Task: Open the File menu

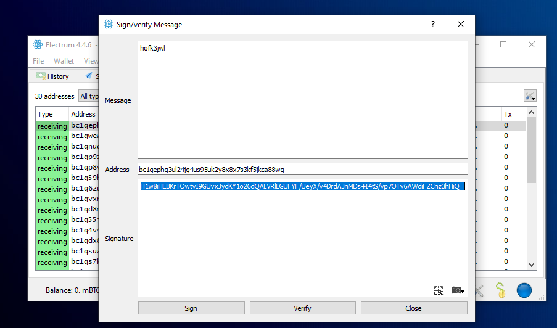Action: click(x=38, y=61)
